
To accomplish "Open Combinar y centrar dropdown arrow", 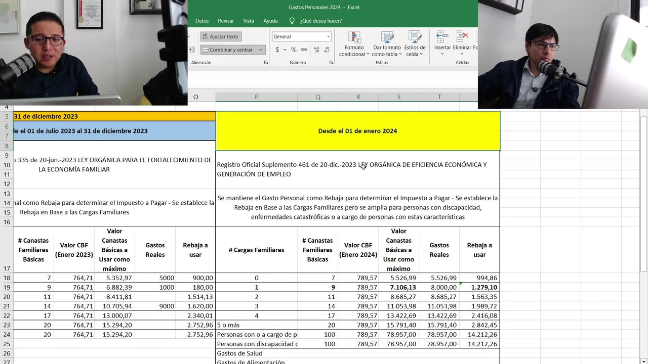I will [261, 50].
